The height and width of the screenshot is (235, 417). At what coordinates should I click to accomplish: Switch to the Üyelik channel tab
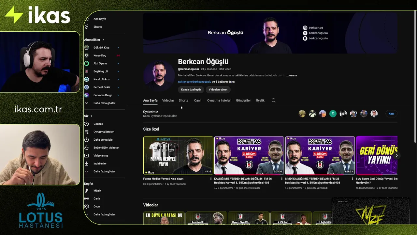pyautogui.click(x=260, y=101)
